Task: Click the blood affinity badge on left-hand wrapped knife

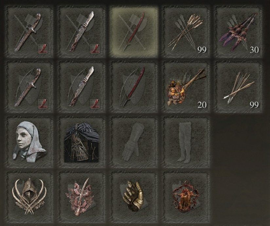Action: pyautogui.click(x=96, y=104)
